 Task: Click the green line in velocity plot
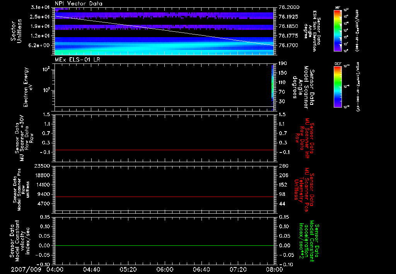[x=164, y=245]
